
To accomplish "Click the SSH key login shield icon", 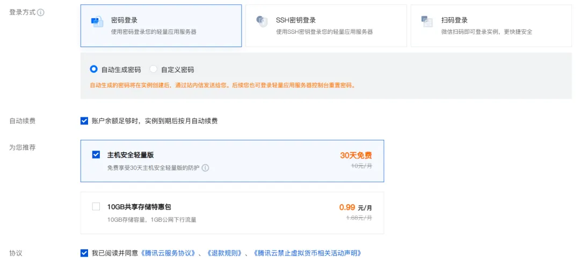I will pyautogui.click(x=262, y=21).
